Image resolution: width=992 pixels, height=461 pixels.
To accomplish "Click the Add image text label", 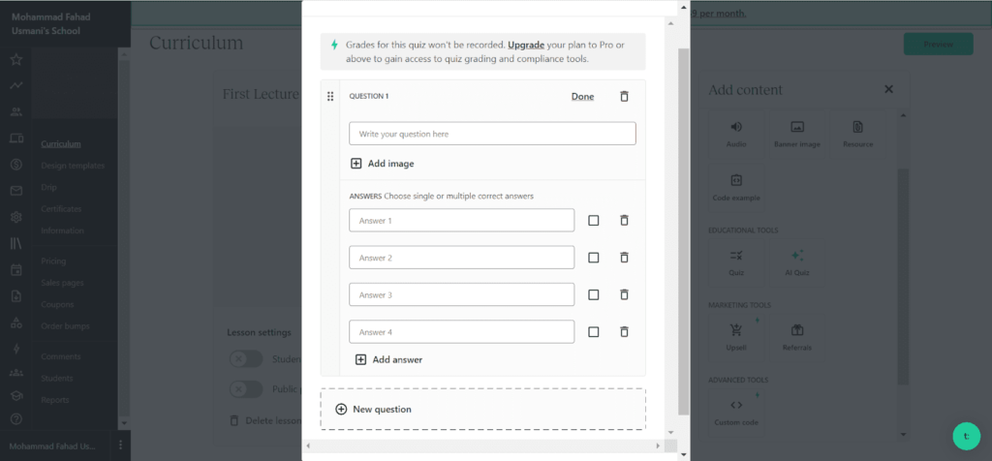I will pos(391,163).
